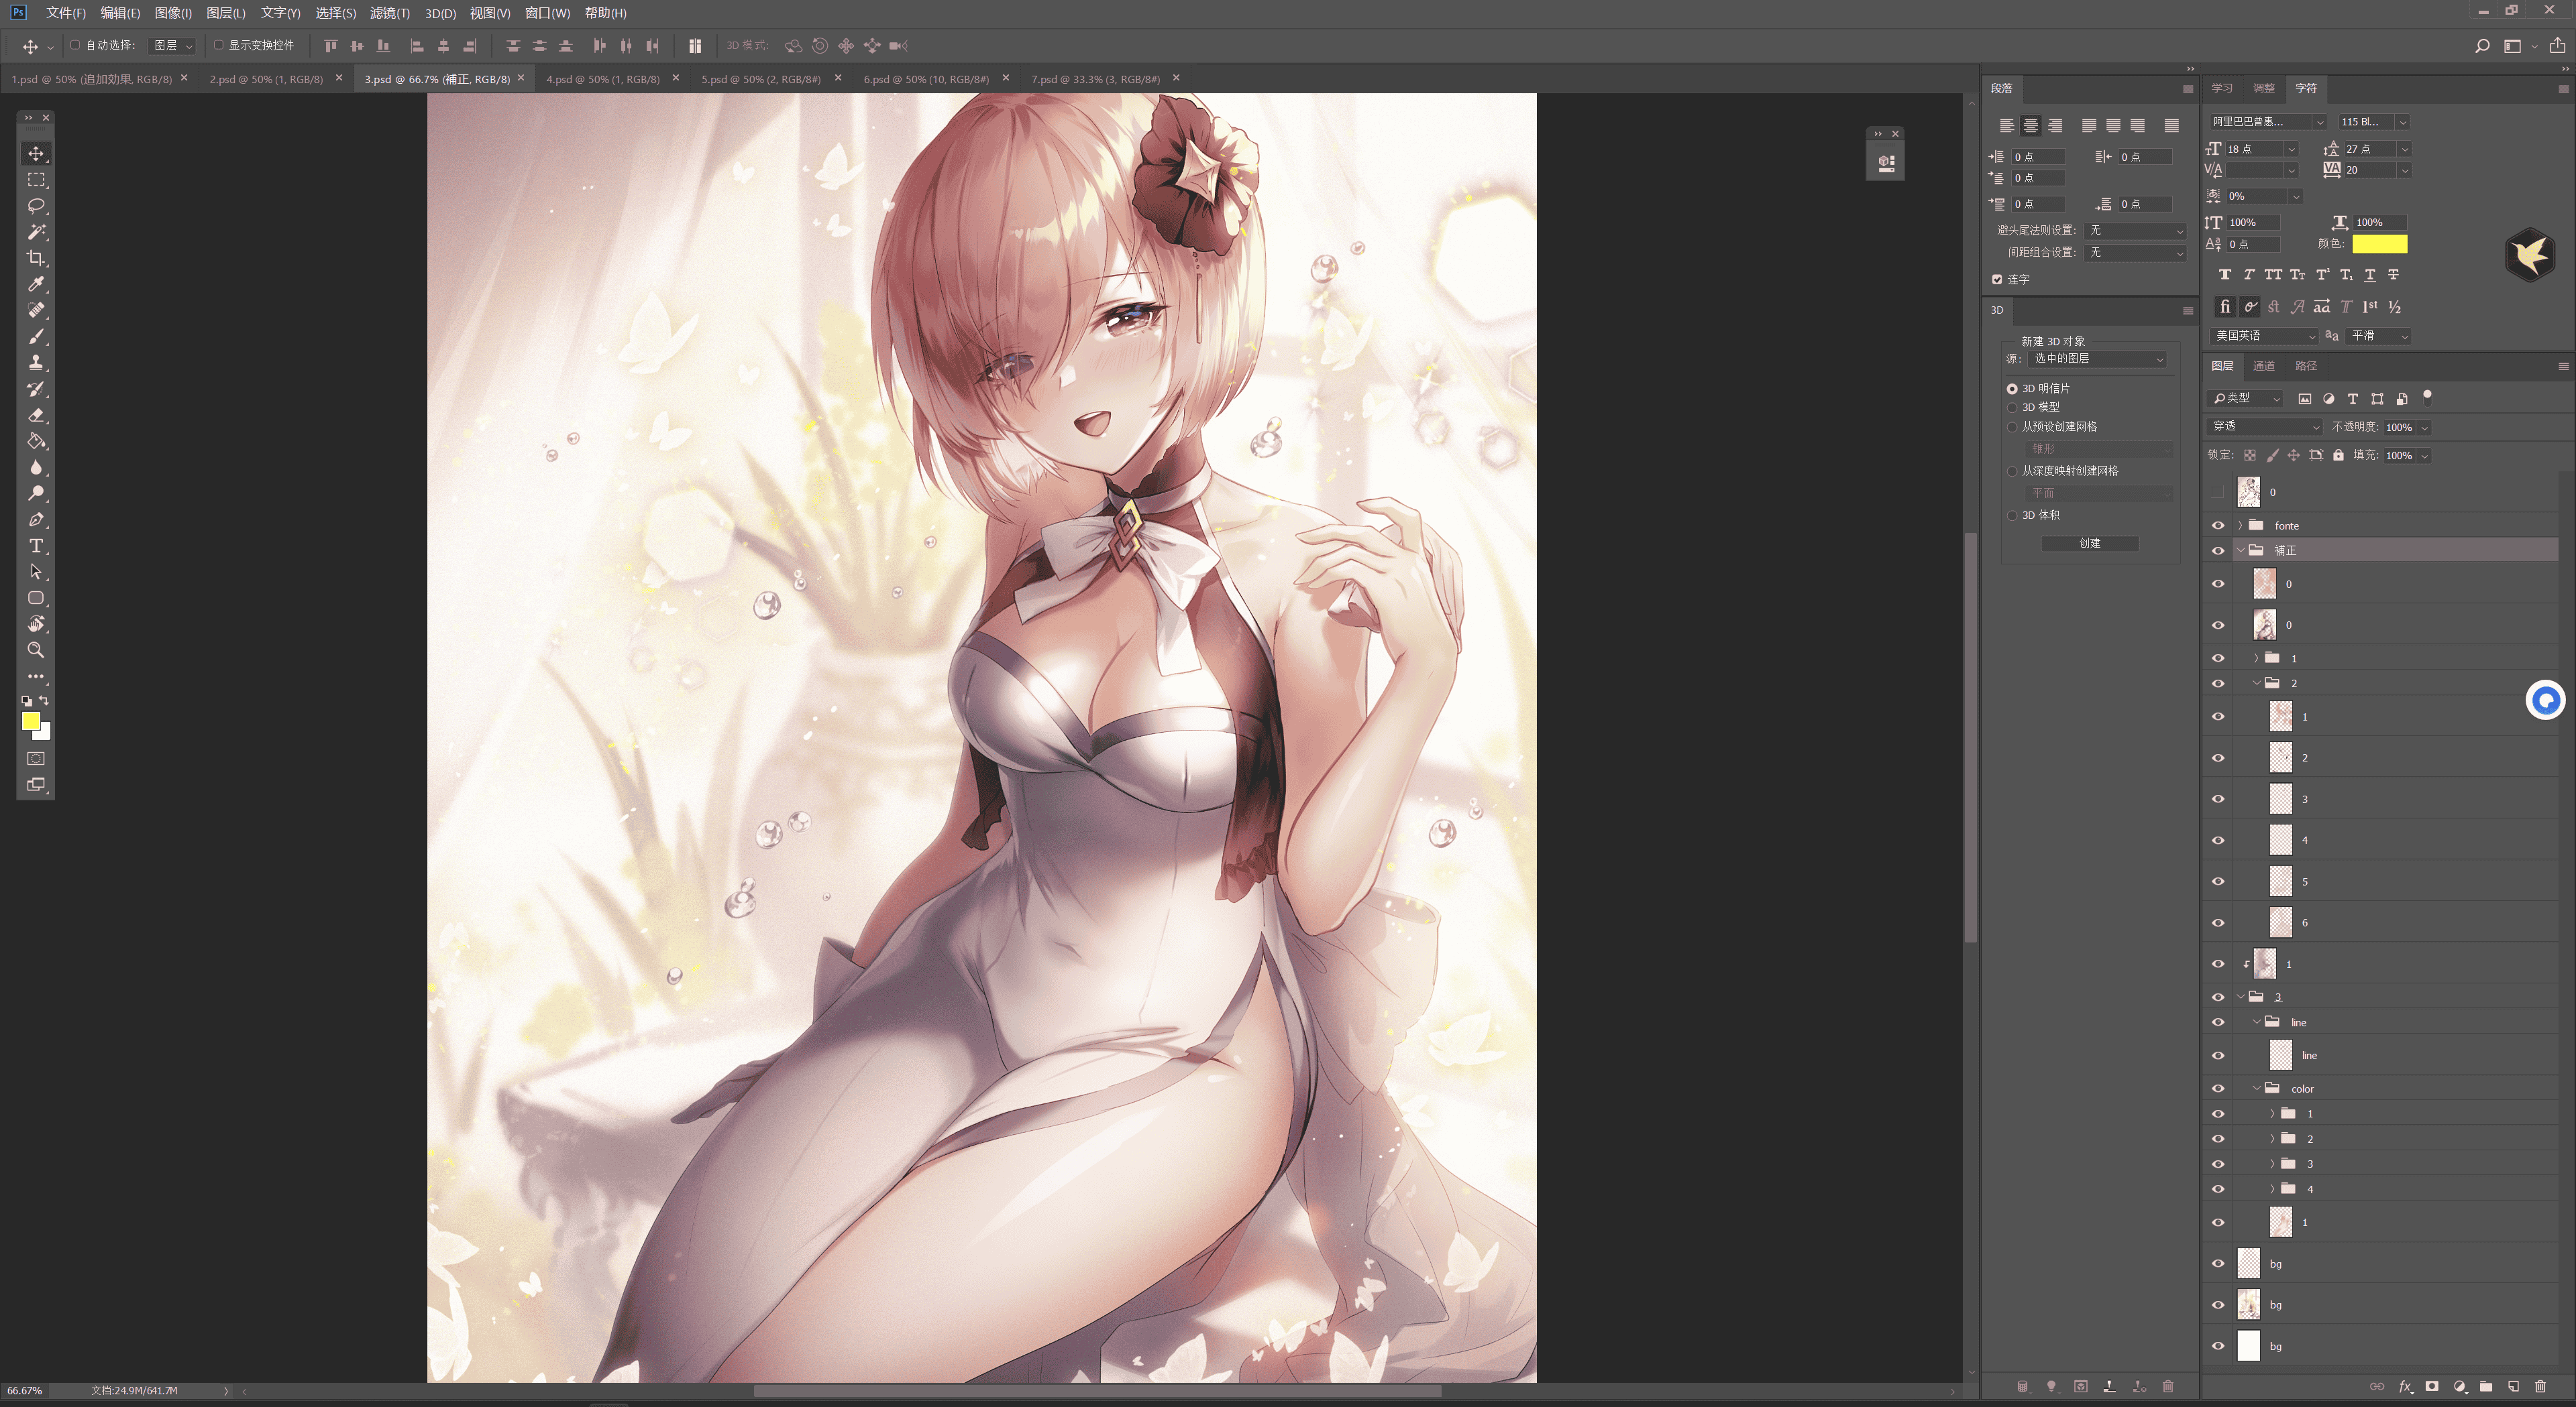The width and height of the screenshot is (2576, 1407).
Task: Click the create new group folder icon
Action: click(x=2486, y=1386)
